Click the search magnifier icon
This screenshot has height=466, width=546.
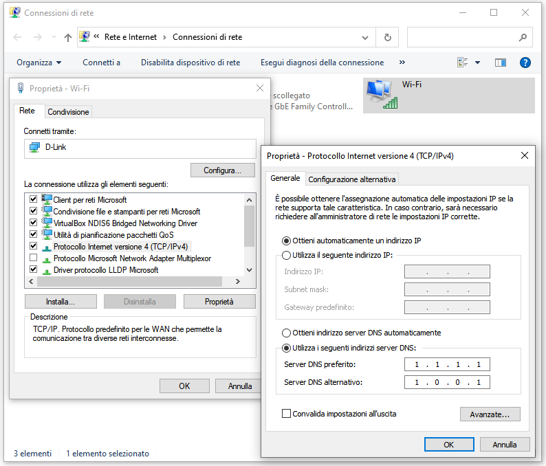point(523,37)
